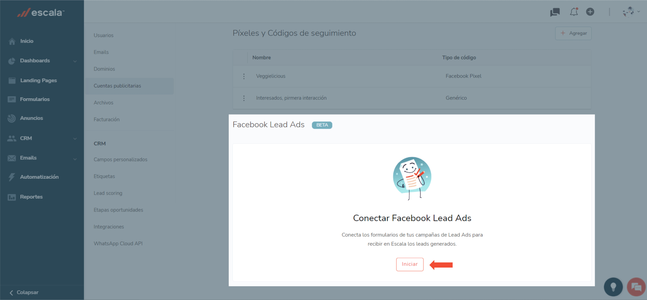
Task: Open Usuarios settings
Action: click(103, 35)
